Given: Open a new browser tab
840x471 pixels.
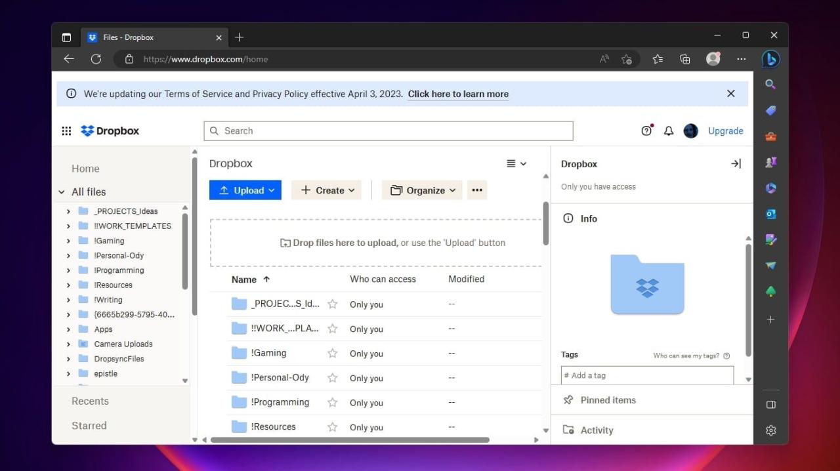Looking at the screenshot, I should tap(239, 37).
